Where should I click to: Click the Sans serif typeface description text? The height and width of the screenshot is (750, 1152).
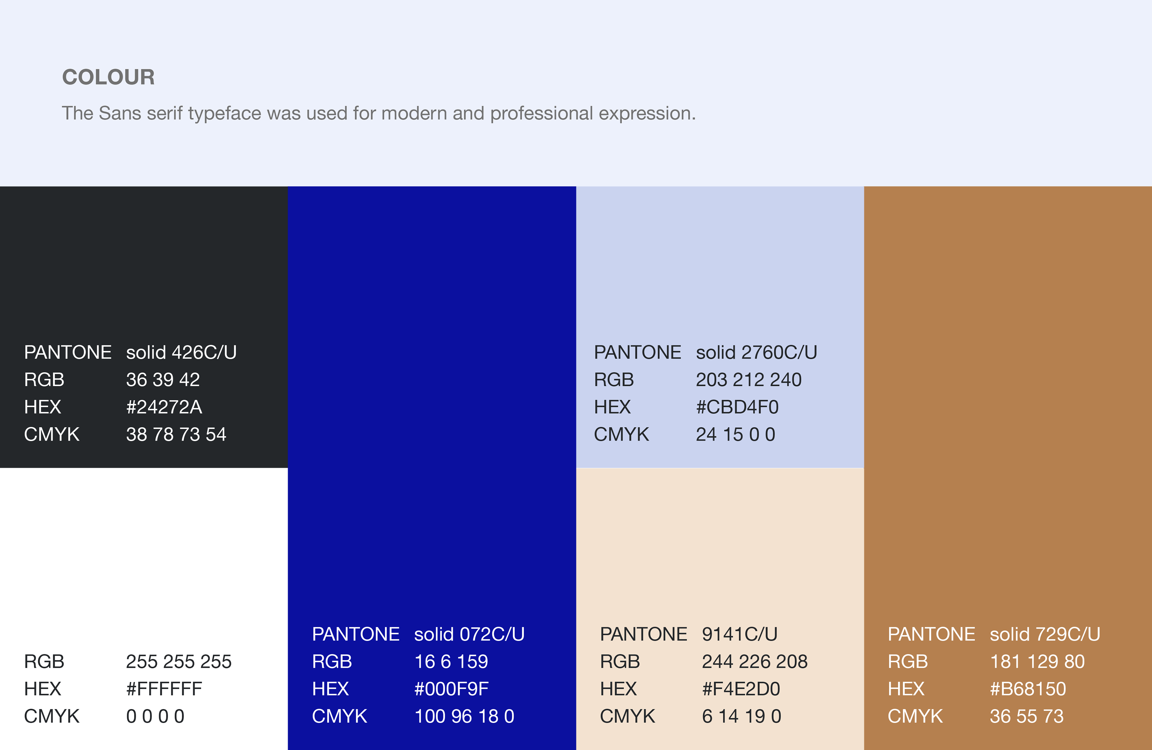point(379,114)
